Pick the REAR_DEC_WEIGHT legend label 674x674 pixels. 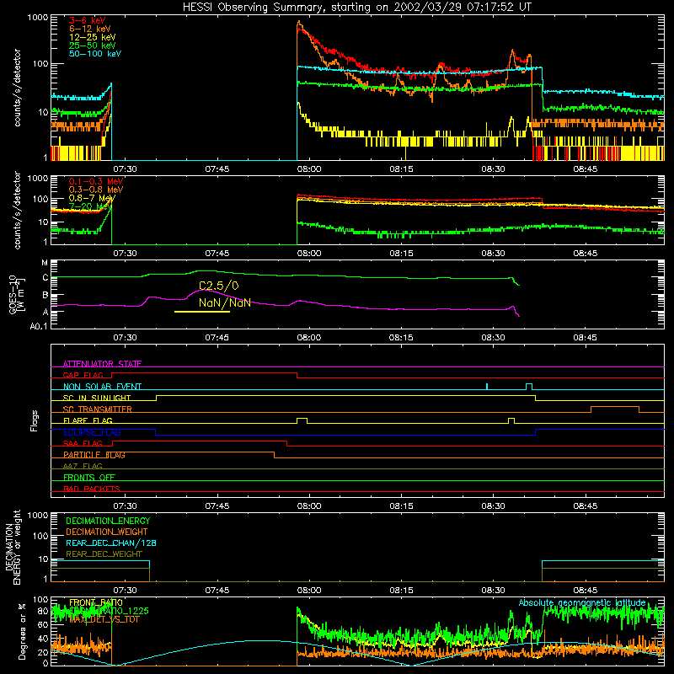coord(104,554)
